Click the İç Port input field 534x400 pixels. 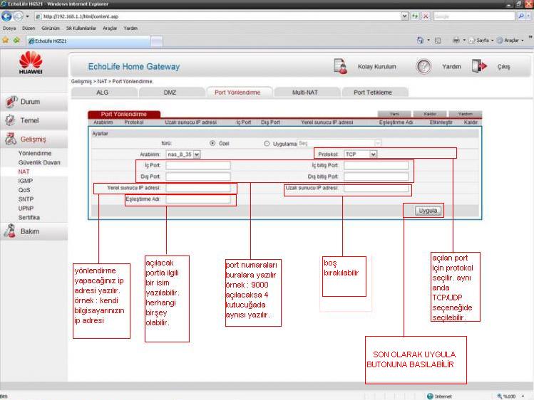click(x=198, y=166)
